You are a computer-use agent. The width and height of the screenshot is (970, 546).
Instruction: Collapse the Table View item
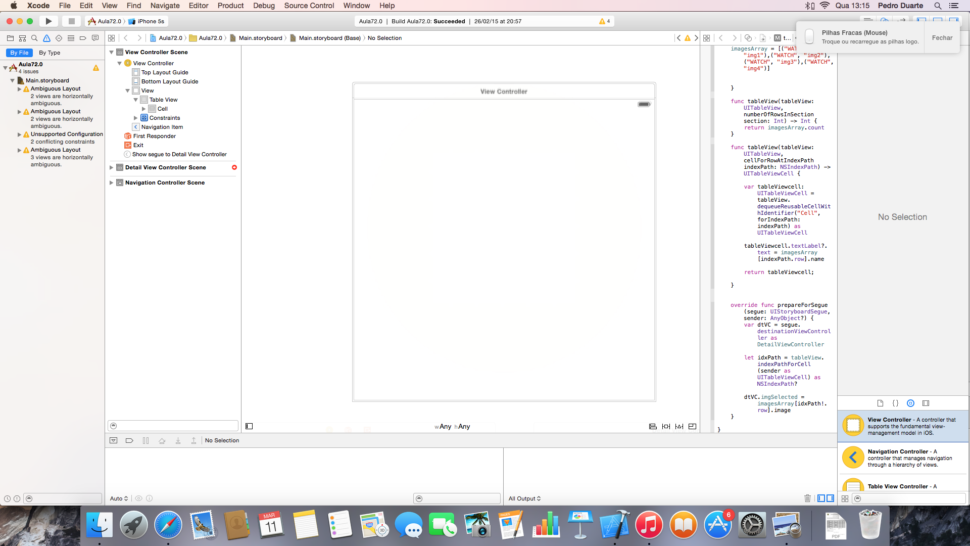pyautogui.click(x=136, y=100)
